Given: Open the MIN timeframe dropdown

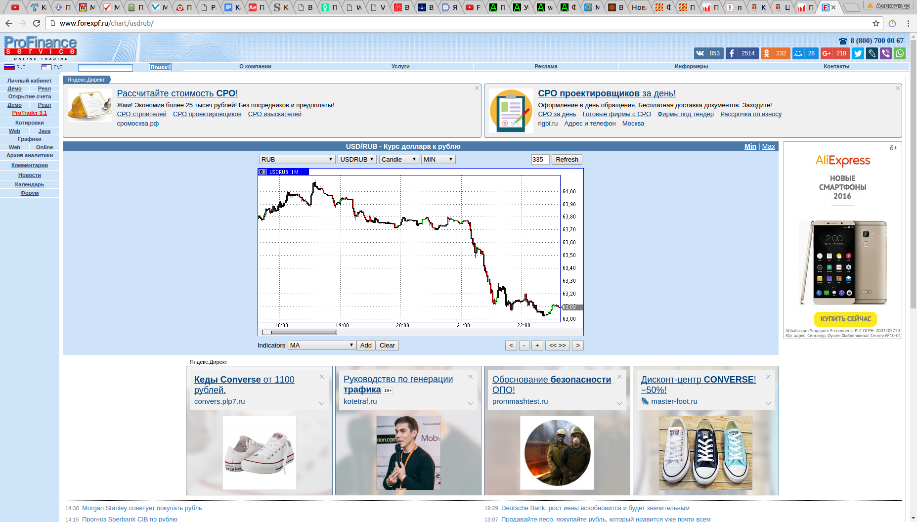Looking at the screenshot, I should [438, 160].
